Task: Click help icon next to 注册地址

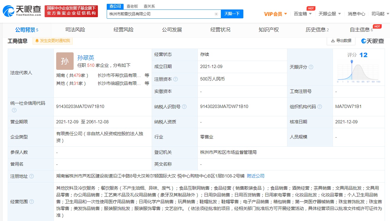Action: (x=31, y=176)
